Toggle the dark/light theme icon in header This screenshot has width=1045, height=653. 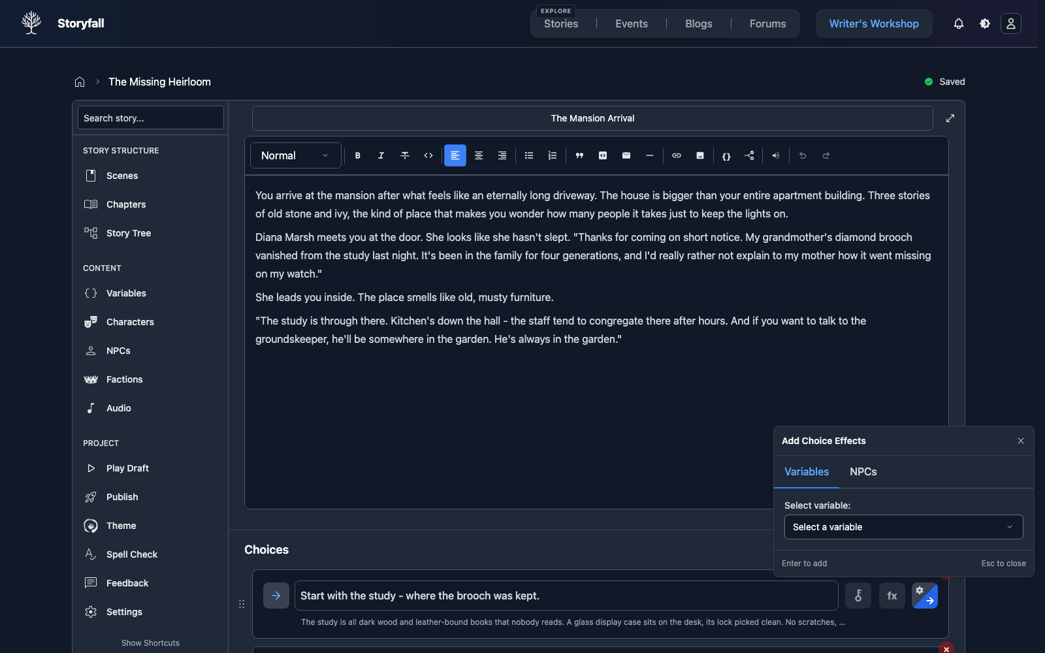985,24
